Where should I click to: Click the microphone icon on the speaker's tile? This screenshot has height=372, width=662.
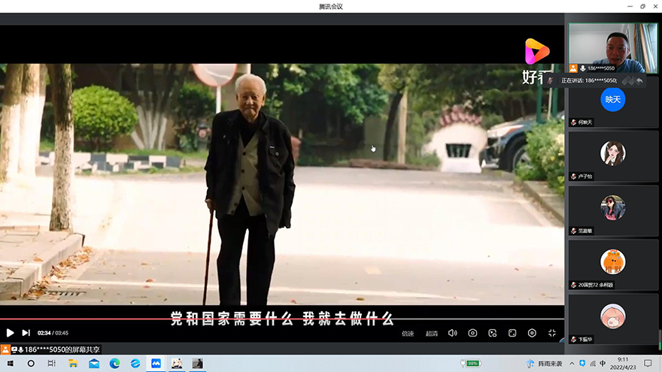(x=582, y=68)
